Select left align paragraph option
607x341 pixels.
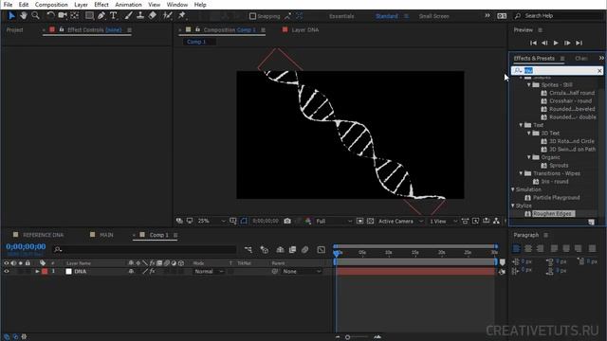click(516, 248)
